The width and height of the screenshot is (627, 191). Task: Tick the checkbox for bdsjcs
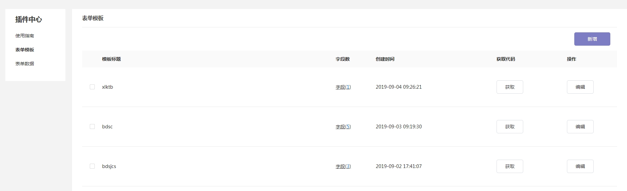click(92, 166)
